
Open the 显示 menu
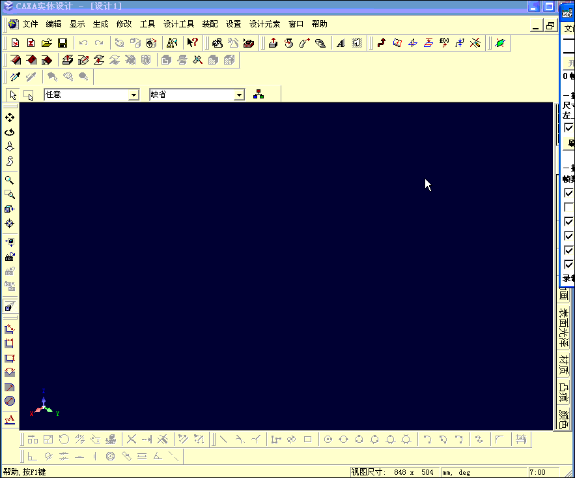(77, 24)
